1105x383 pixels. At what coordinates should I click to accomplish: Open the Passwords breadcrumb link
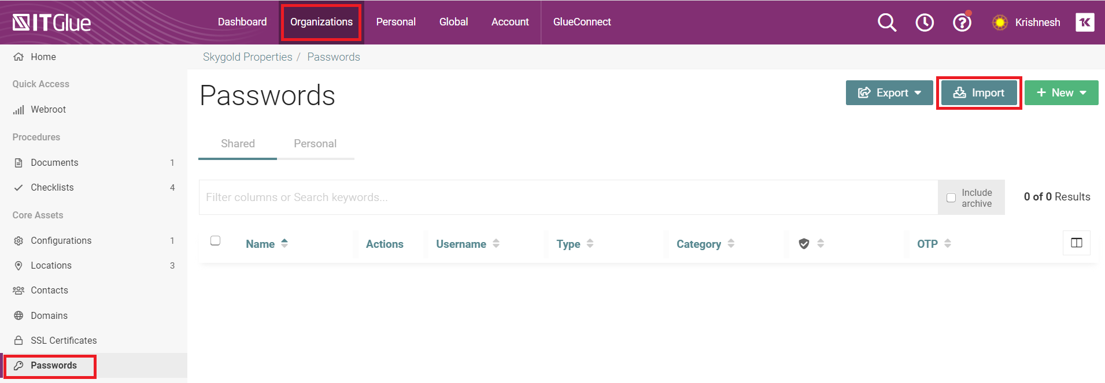(334, 57)
